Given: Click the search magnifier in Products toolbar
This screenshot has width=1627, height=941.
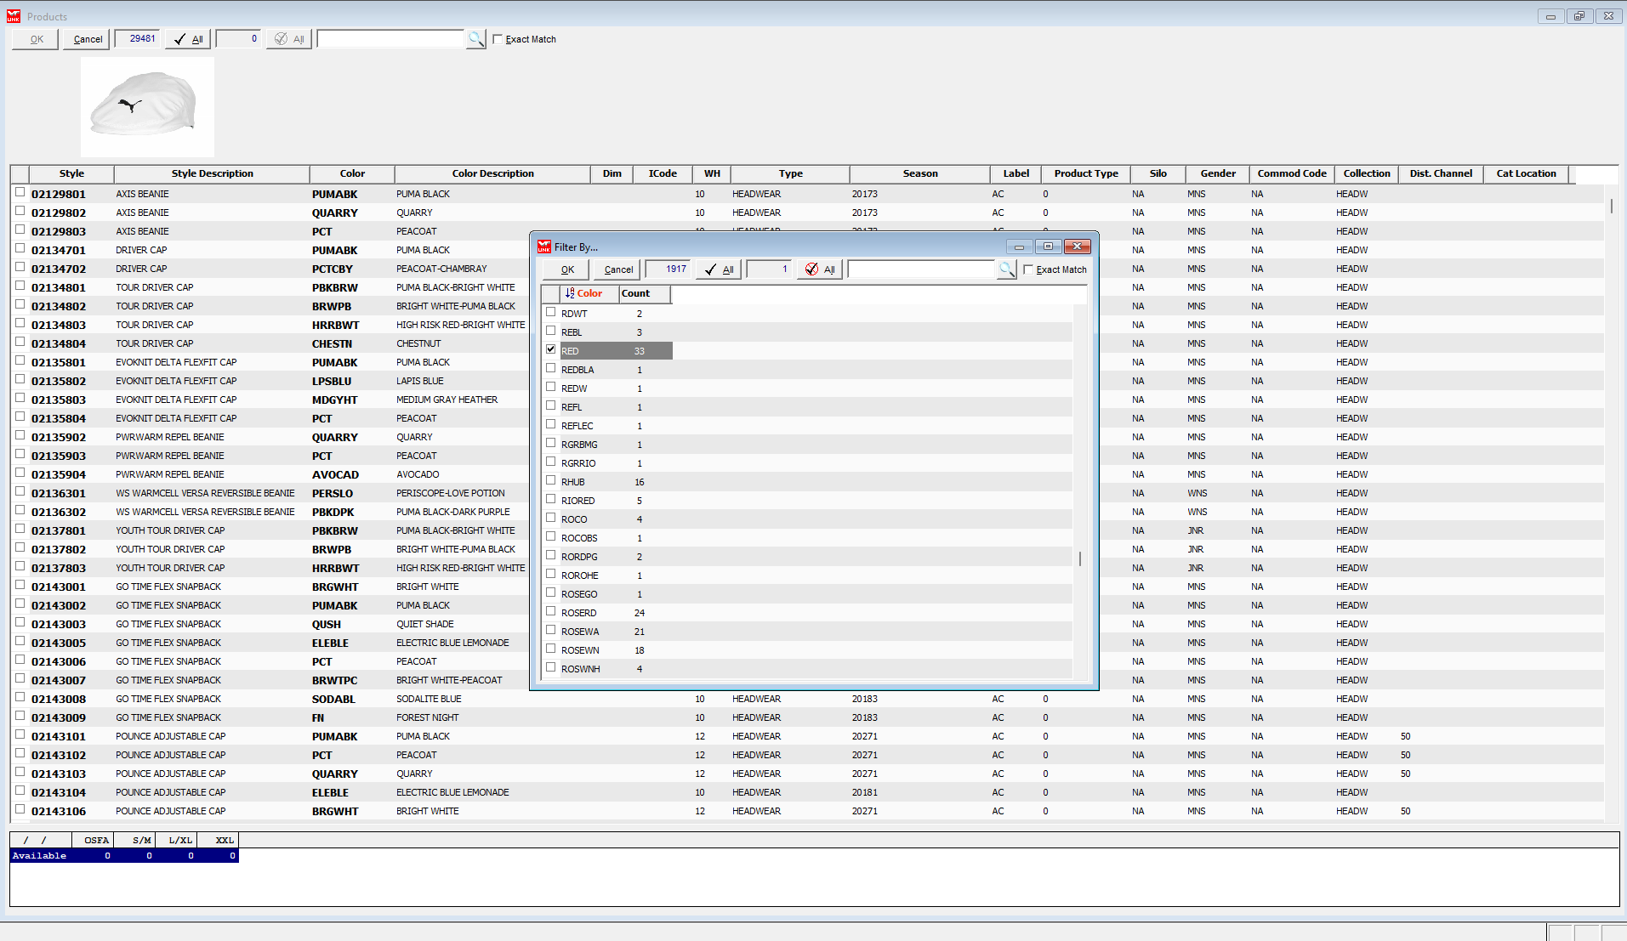Looking at the screenshot, I should click(x=476, y=39).
